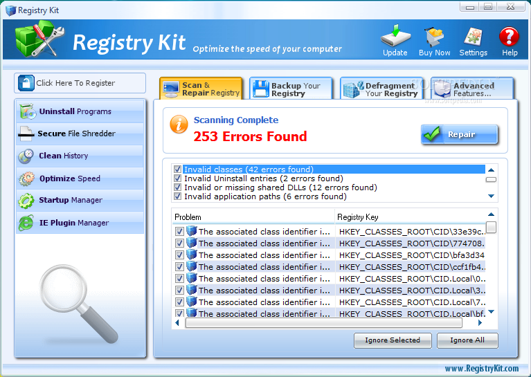Screen dimensions: 531x377
Task: Uncheck the problem row for CID\bfa3d34
Action: tap(179, 255)
